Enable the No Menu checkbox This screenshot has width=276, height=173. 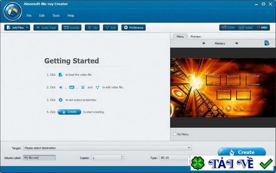175,134
